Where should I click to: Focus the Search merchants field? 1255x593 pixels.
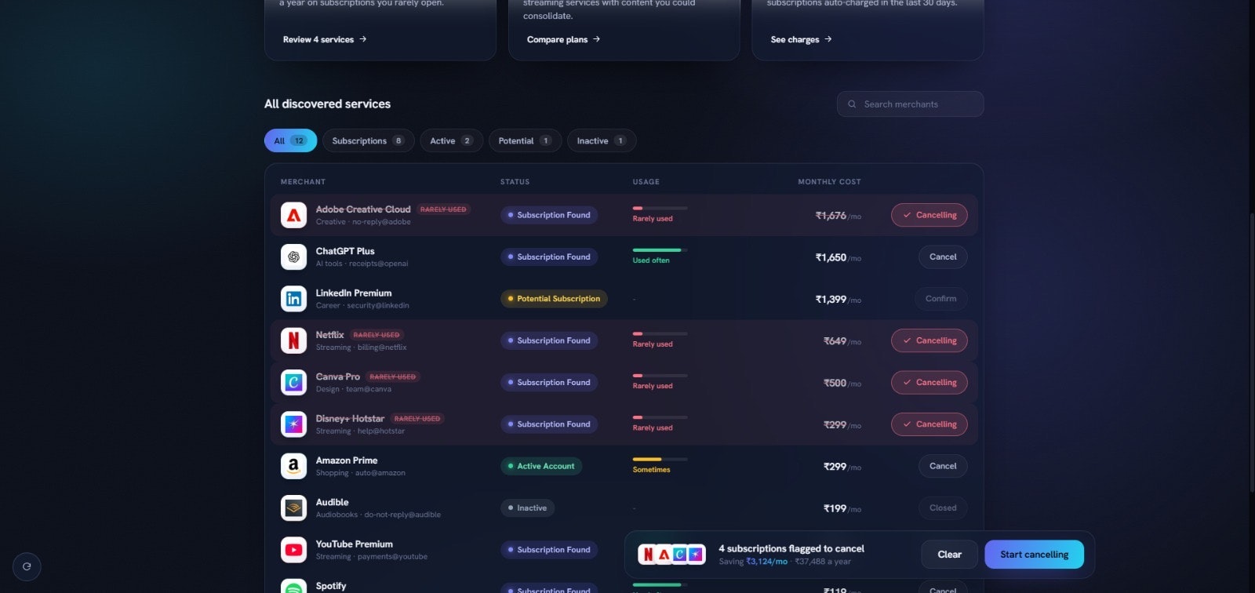click(x=910, y=104)
